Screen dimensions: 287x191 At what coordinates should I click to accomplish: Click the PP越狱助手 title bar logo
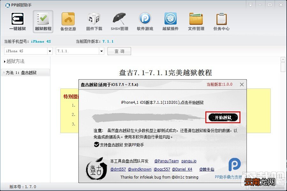8,5
